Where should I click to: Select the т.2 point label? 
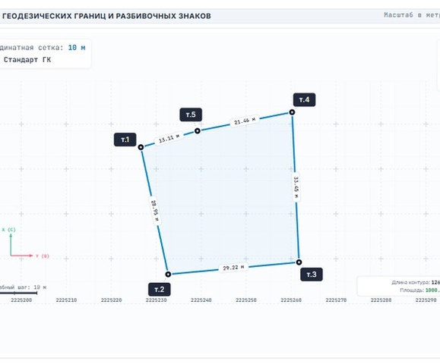tap(160, 289)
